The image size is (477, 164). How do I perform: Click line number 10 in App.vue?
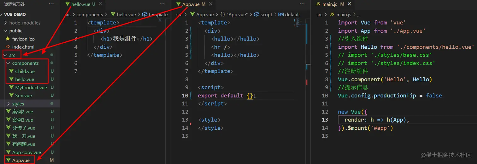[185, 96]
